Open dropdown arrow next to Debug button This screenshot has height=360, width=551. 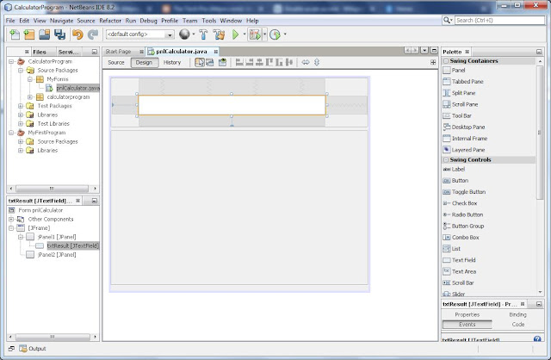coord(264,34)
